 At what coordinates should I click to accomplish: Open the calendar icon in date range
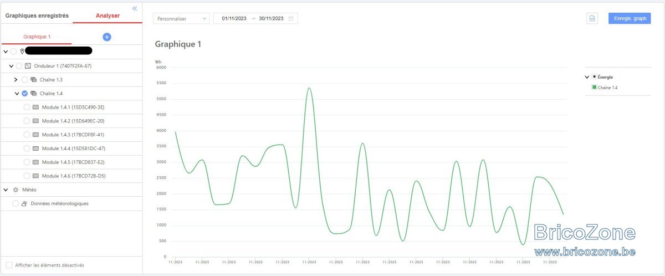coord(291,18)
